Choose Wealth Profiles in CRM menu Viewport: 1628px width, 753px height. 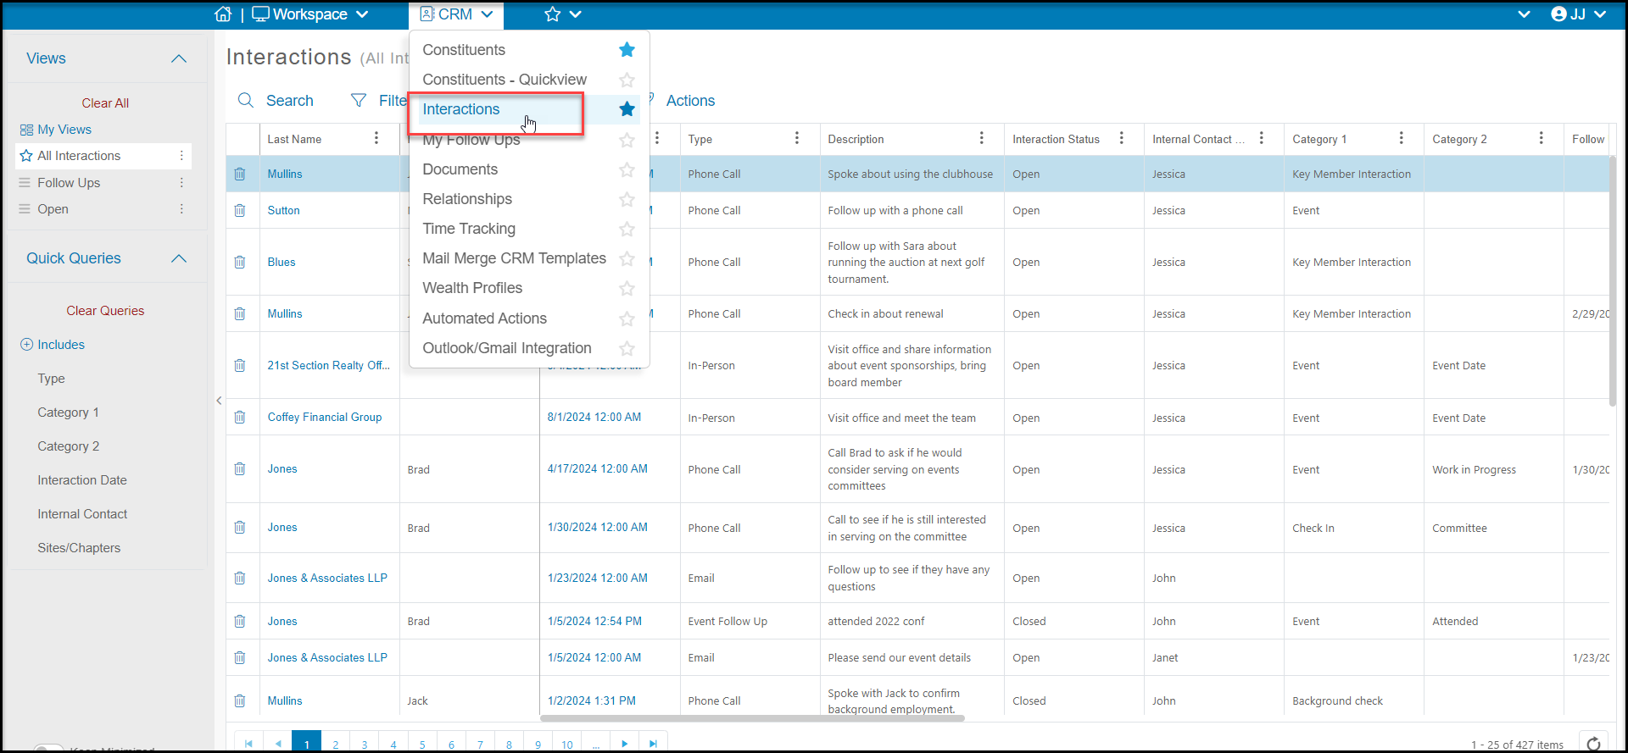tap(472, 288)
